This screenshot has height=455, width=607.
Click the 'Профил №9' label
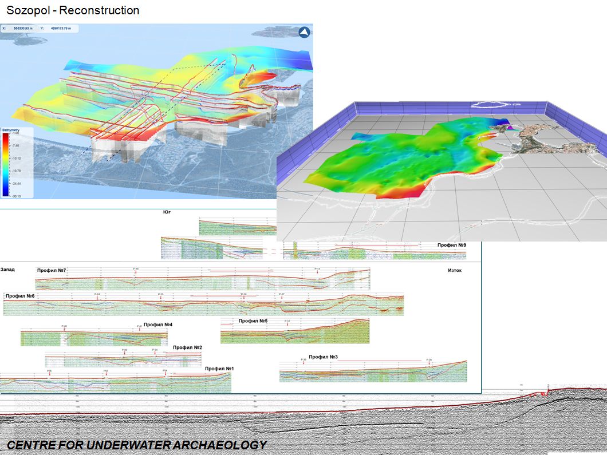452,245
